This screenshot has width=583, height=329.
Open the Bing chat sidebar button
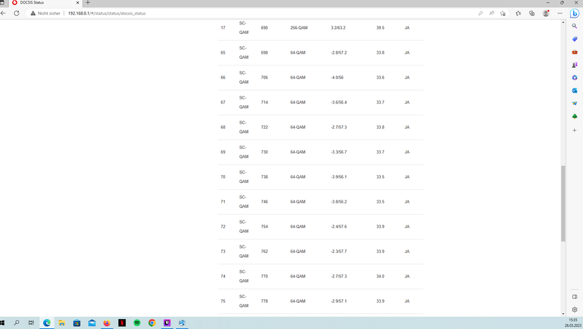point(574,13)
